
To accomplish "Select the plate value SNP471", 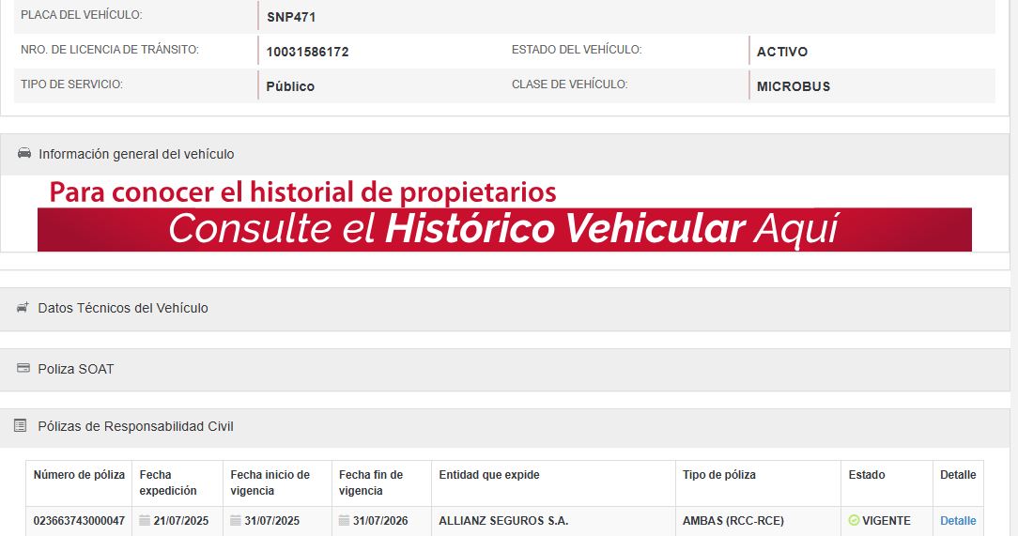I will [291, 17].
